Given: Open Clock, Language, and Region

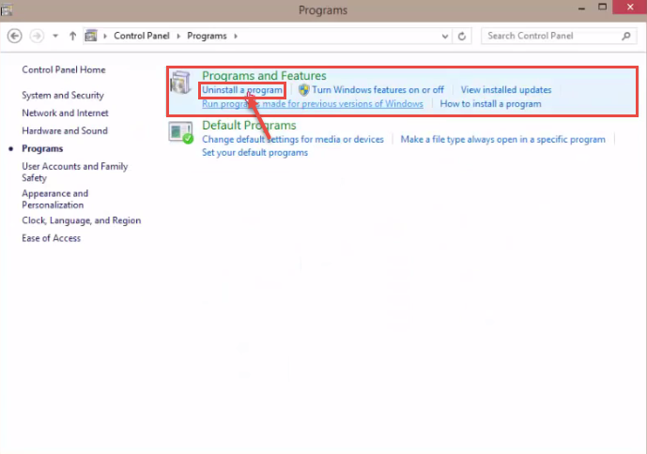Looking at the screenshot, I should (x=82, y=220).
